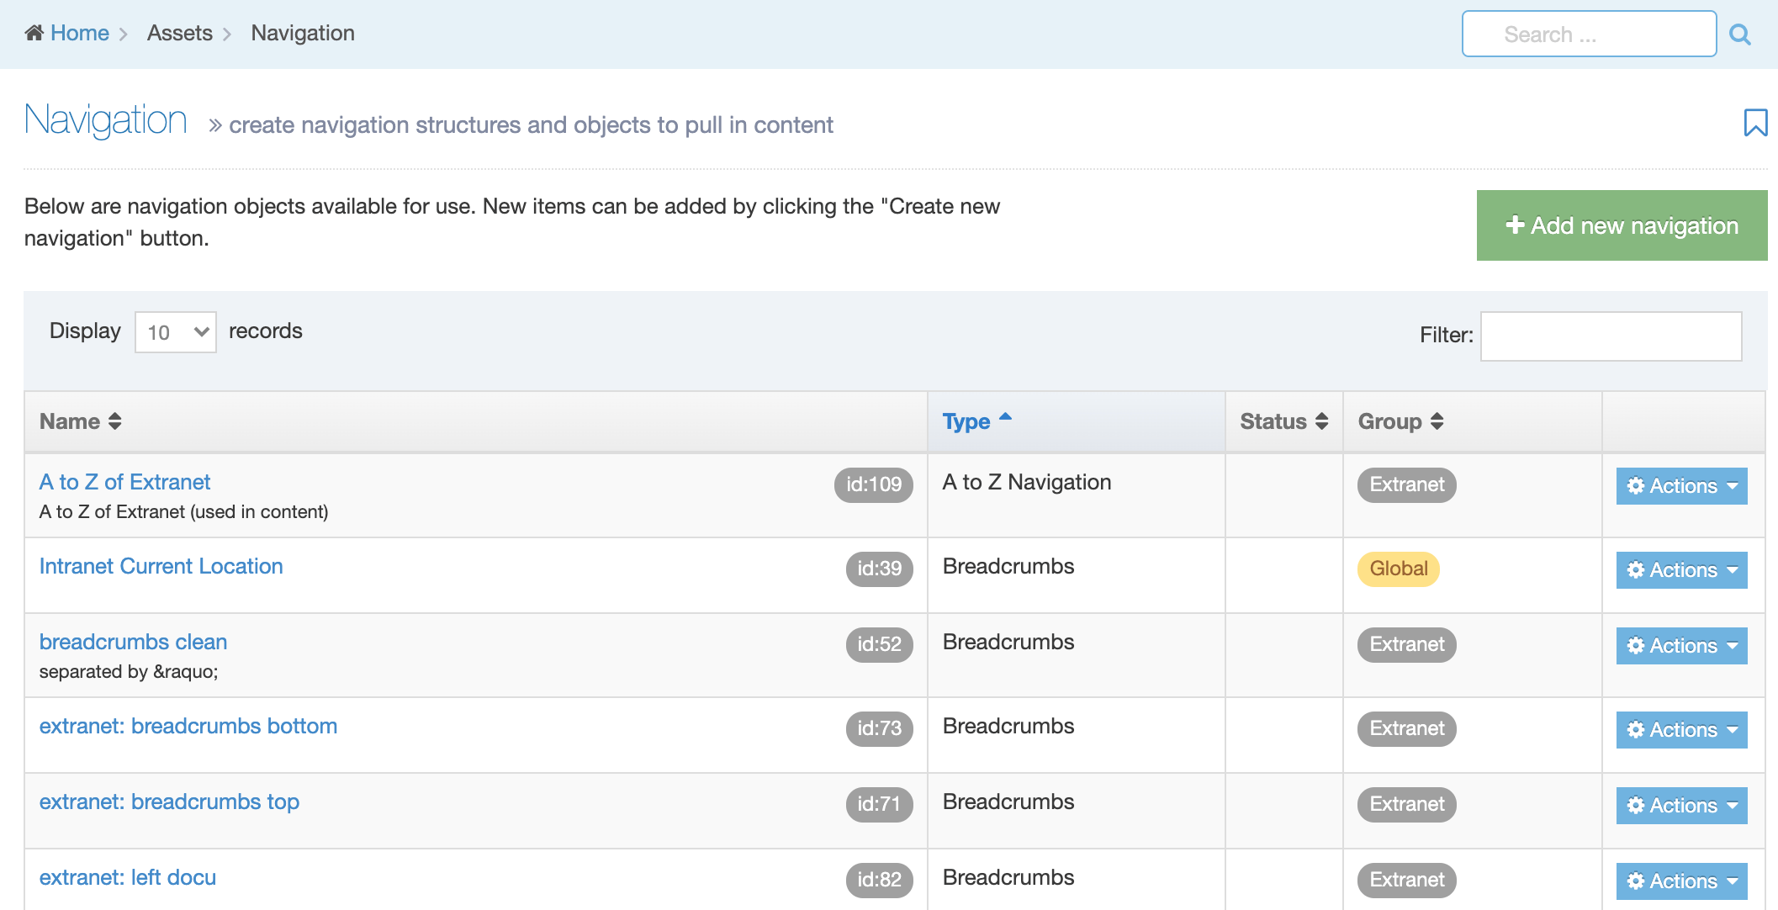Open Intranet Current Location navigation
1778x910 pixels.
click(160, 566)
